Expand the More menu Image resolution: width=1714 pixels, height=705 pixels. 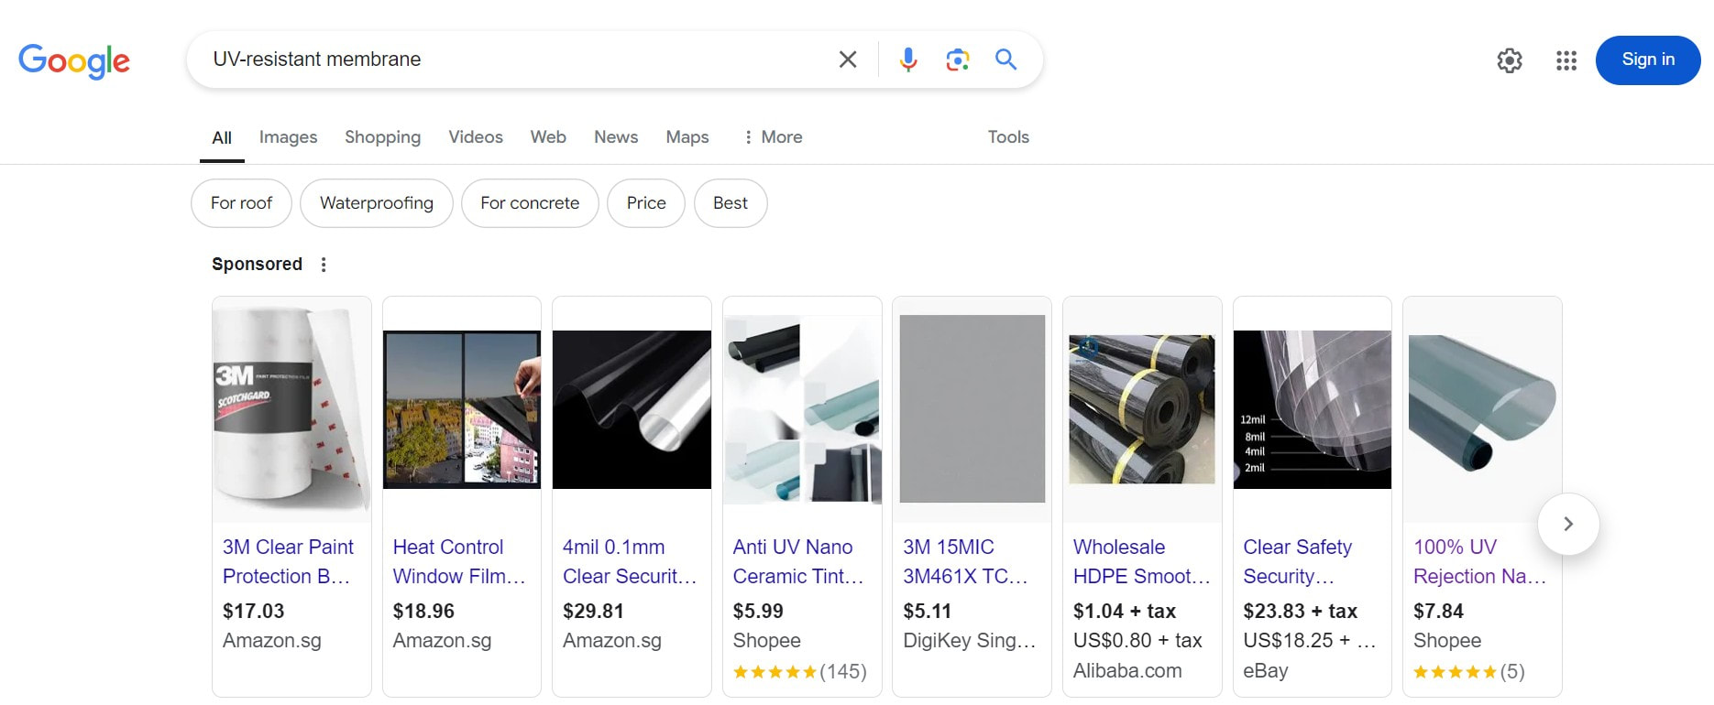coord(772,137)
